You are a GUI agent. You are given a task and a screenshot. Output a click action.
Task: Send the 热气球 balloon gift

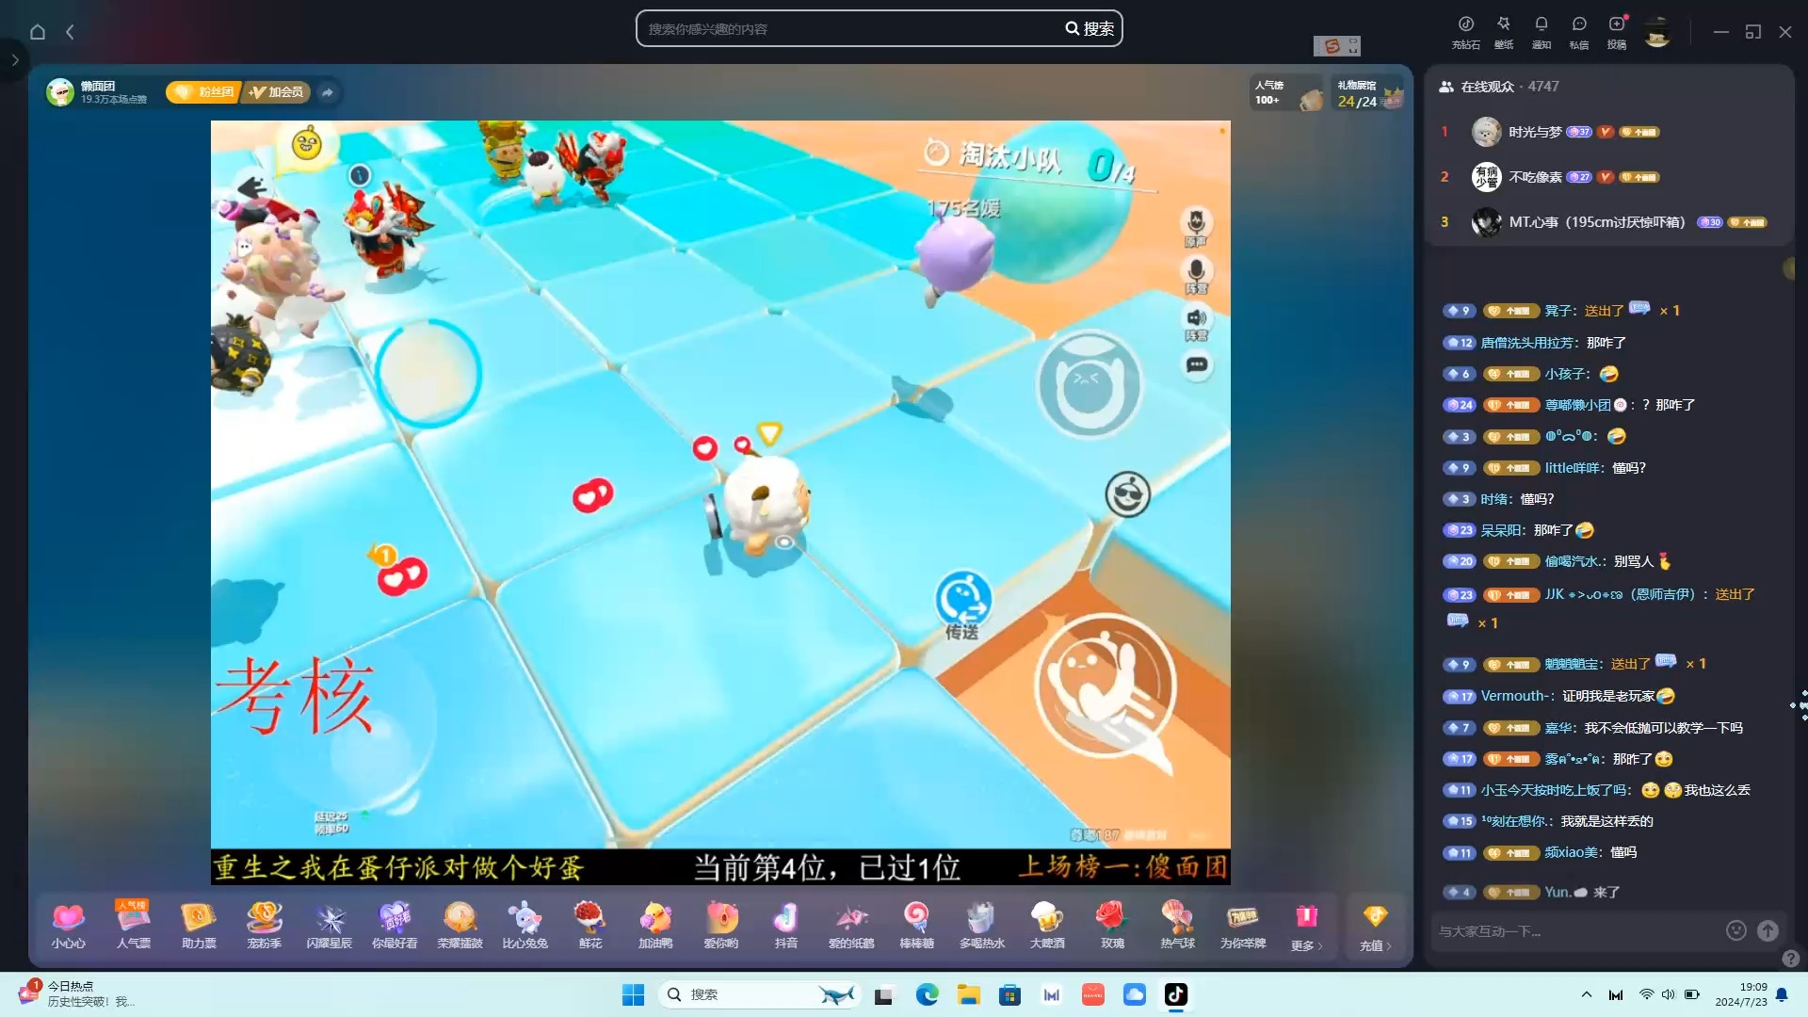pyautogui.click(x=1177, y=926)
